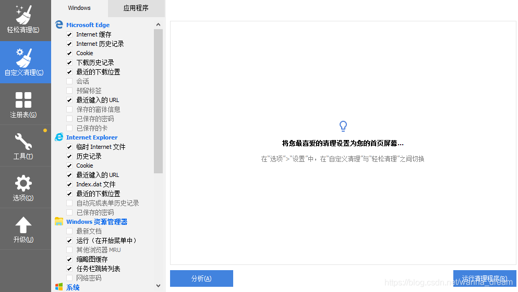Check the 其他浏览器 MRU checkbox
Screen dimensions: 518x292
point(69,250)
